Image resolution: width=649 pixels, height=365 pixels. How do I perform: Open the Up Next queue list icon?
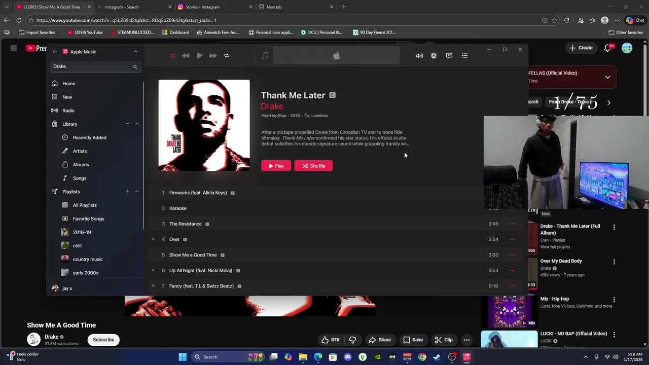coord(464,56)
